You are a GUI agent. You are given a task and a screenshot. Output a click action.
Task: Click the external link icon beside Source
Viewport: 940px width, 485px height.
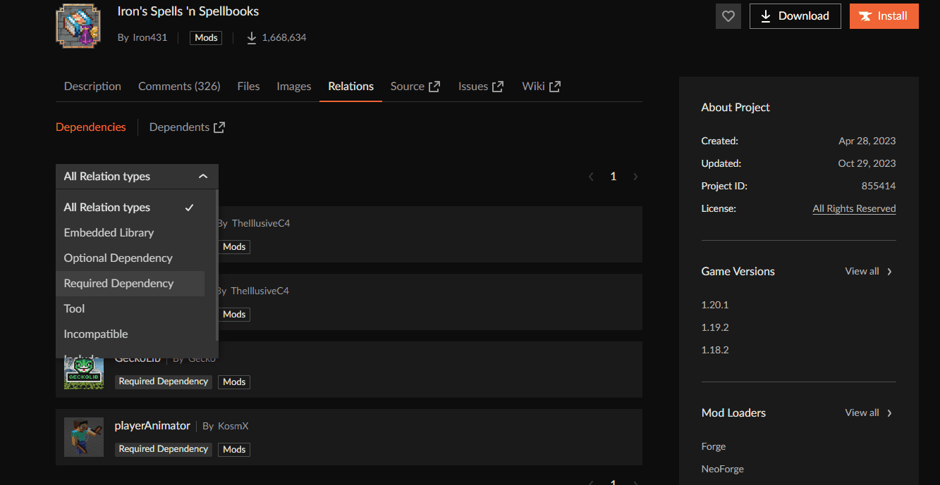click(x=434, y=87)
